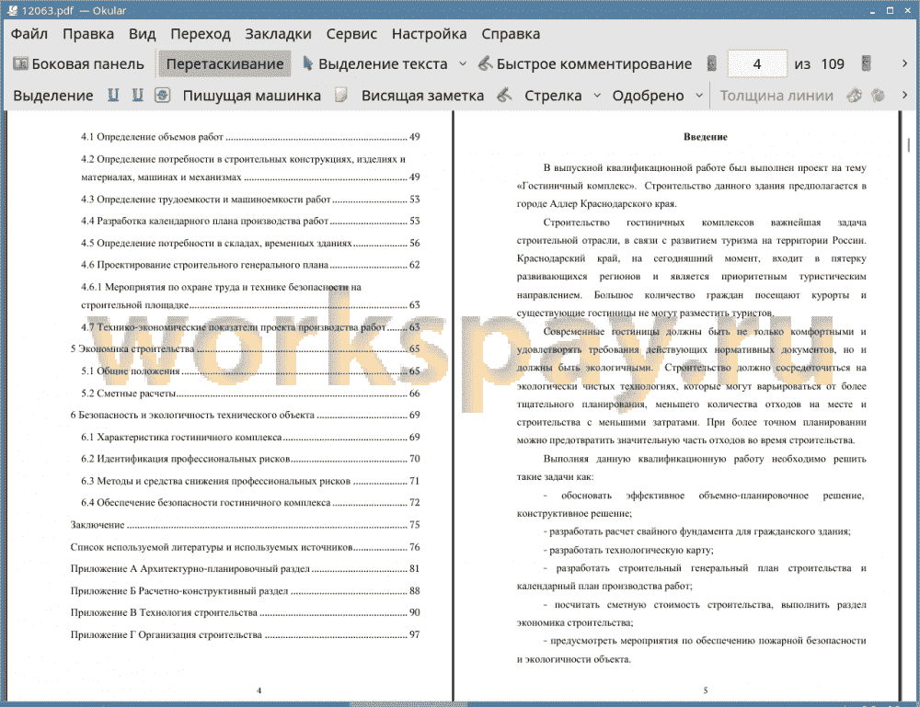Viewport: 920px width, 707px height.
Task: Click contents entry "Список используемой литературы"
Action: (x=245, y=547)
